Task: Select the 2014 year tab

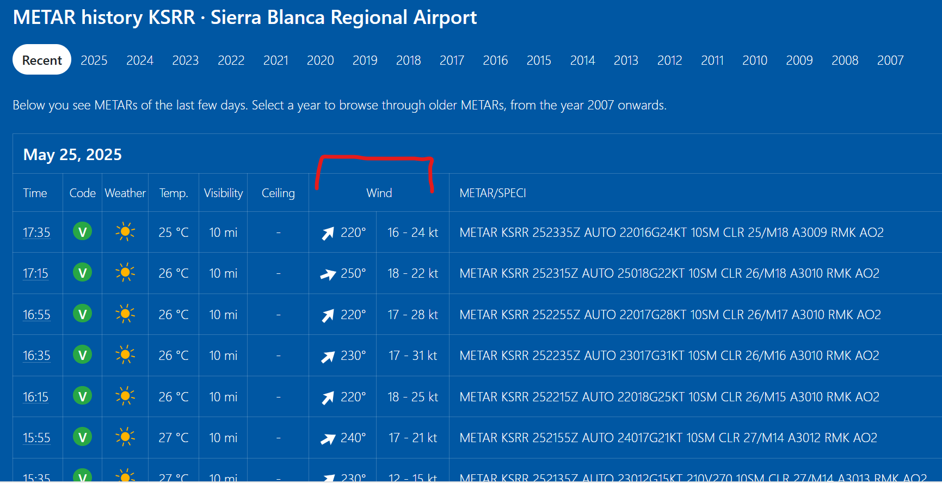Action: point(583,60)
